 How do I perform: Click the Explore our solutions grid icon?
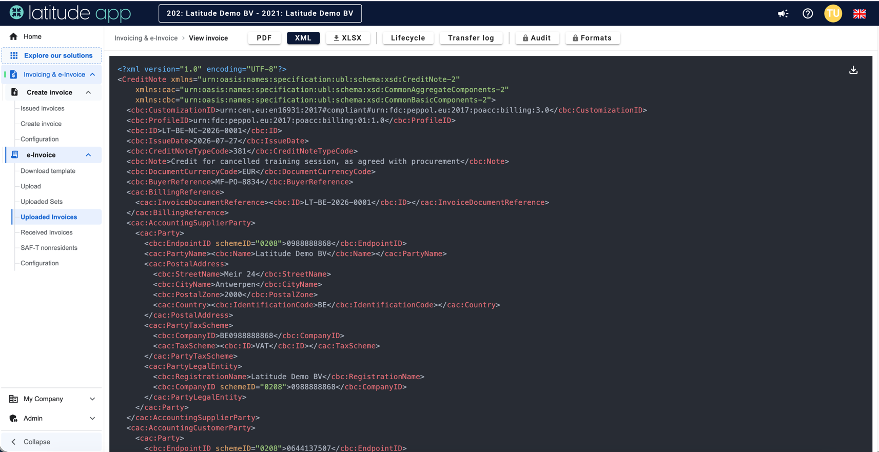point(14,55)
